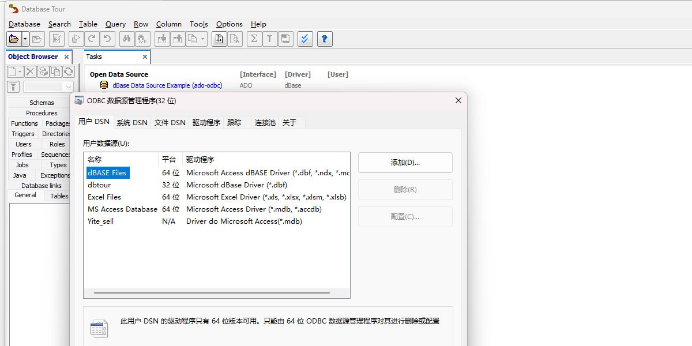Viewport: 692px width, 346px height.
Task: Open the dropdown arrow beside the open folder icon
Action: (x=25, y=39)
